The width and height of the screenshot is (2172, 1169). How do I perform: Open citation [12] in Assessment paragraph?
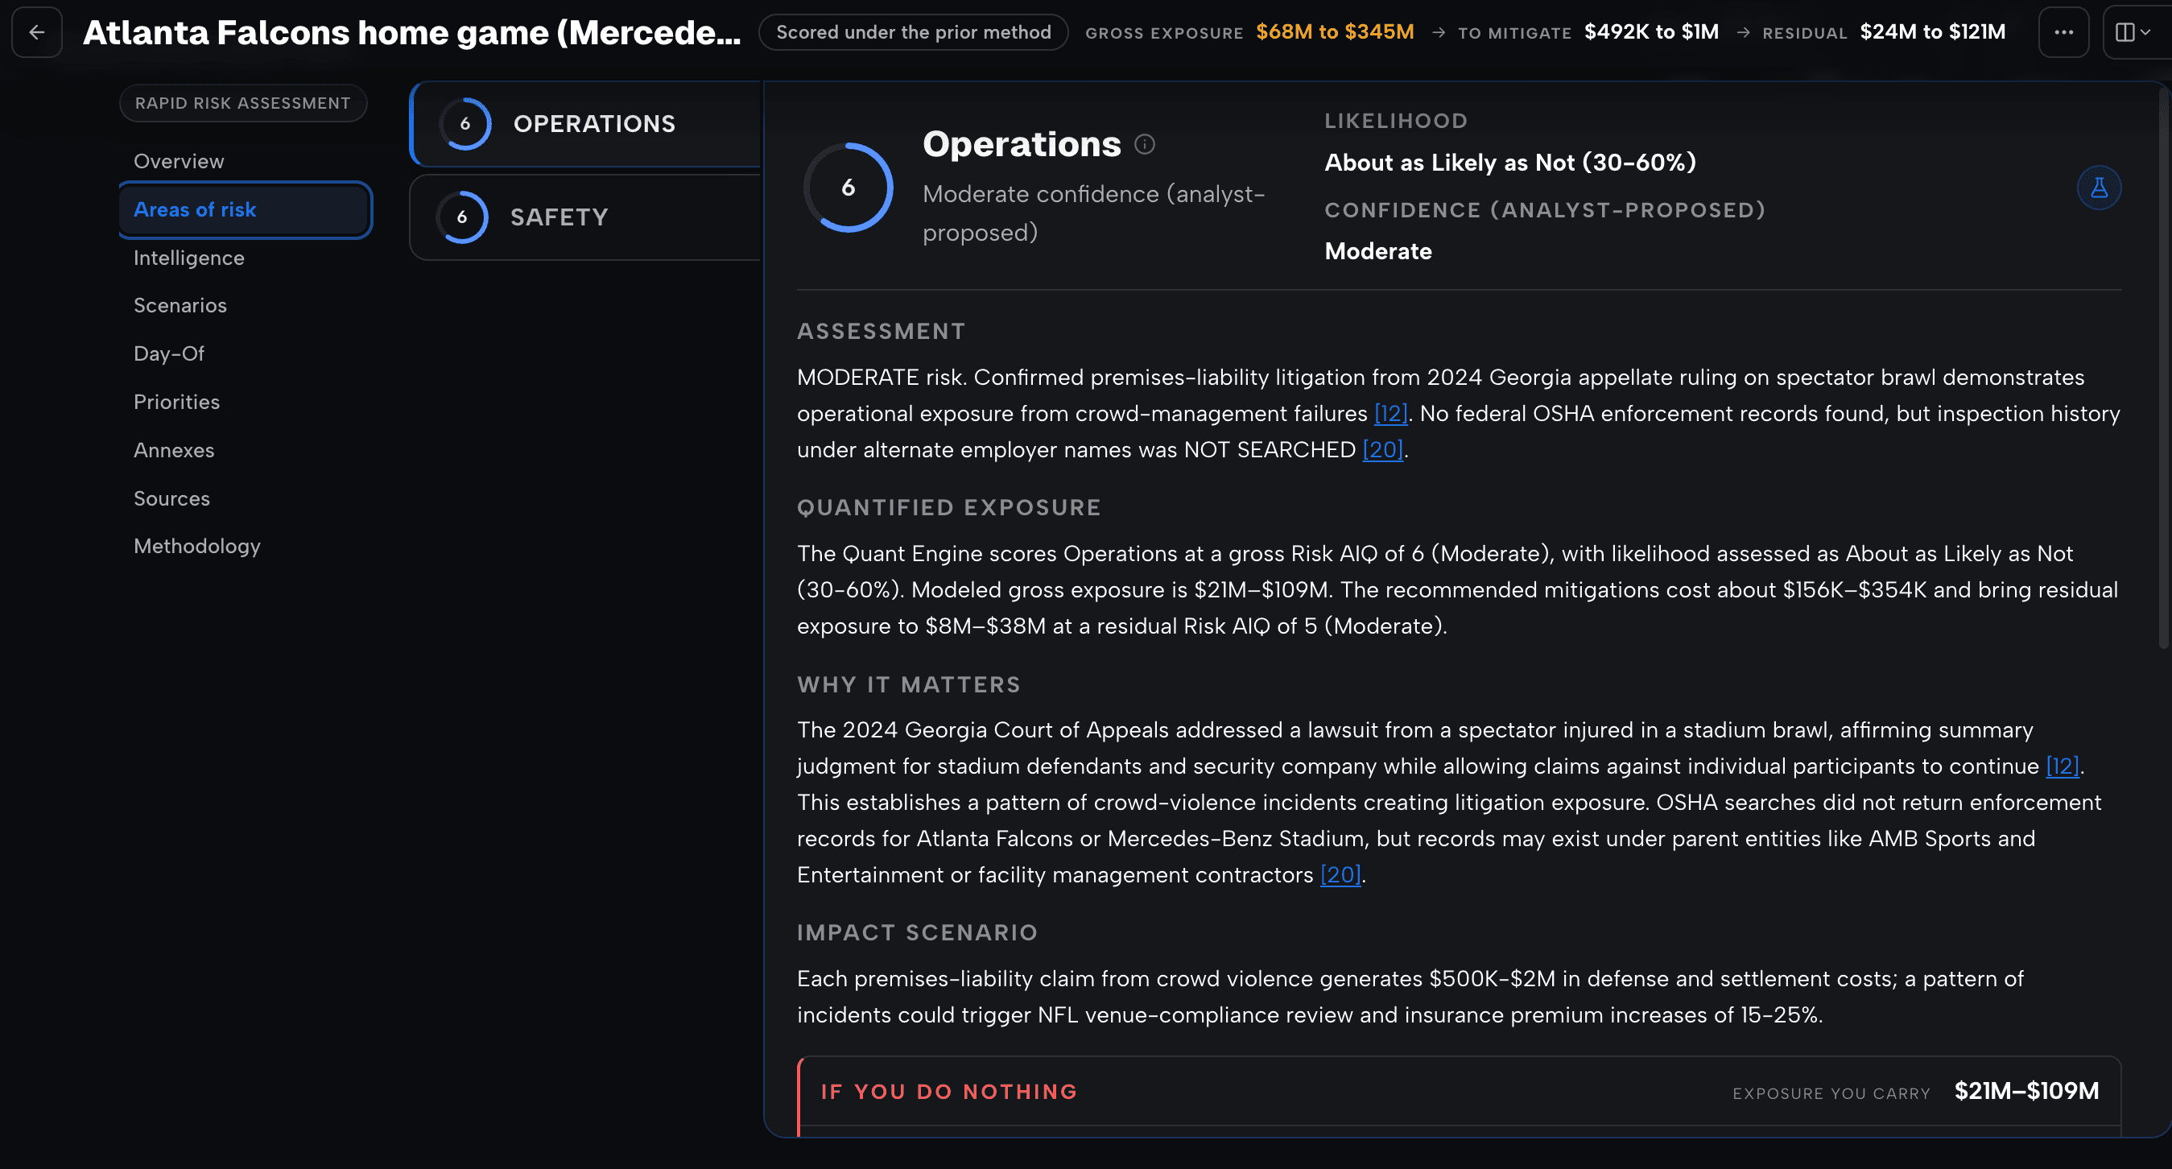click(x=1390, y=413)
